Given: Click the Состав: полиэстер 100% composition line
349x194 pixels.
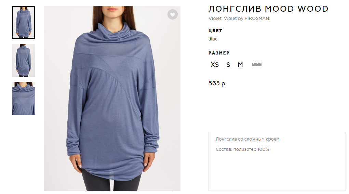Looking at the screenshot, I should pos(242,149).
